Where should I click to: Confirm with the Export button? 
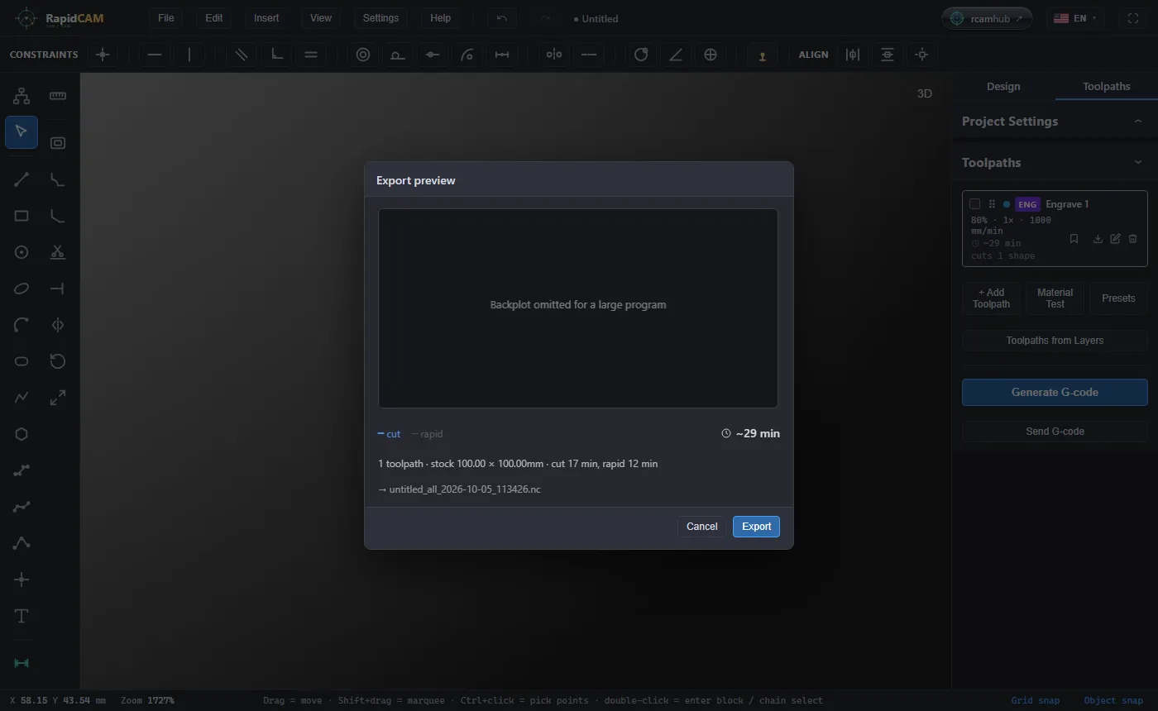point(756,527)
